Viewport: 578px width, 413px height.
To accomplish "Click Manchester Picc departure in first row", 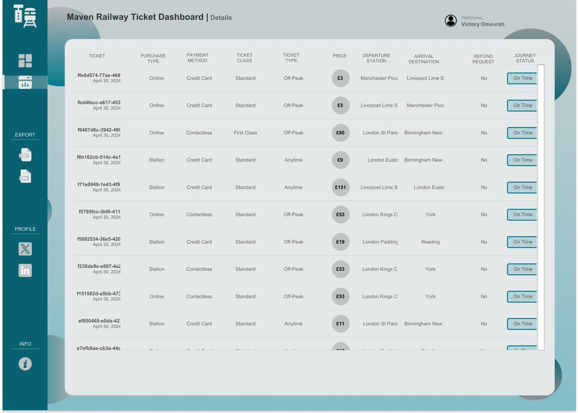I will pyautogui.click(x=379, y=78).
